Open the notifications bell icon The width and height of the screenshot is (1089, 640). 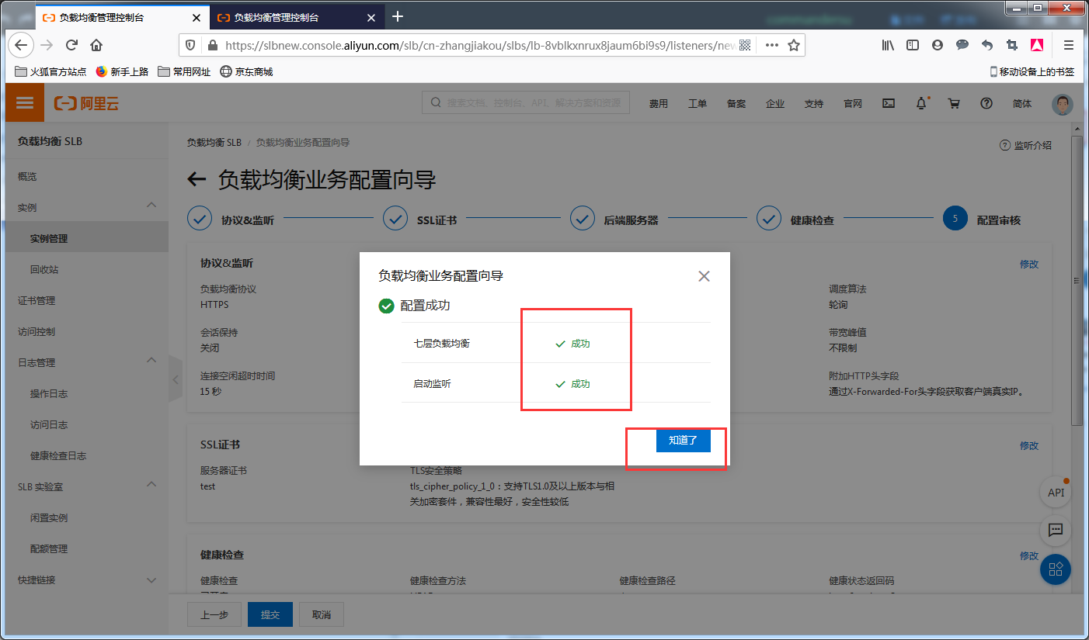920,102
